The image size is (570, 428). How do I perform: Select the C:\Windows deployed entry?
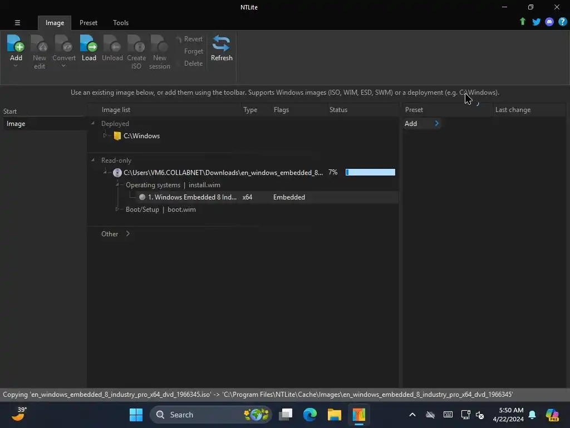click(x=141, y=136)
